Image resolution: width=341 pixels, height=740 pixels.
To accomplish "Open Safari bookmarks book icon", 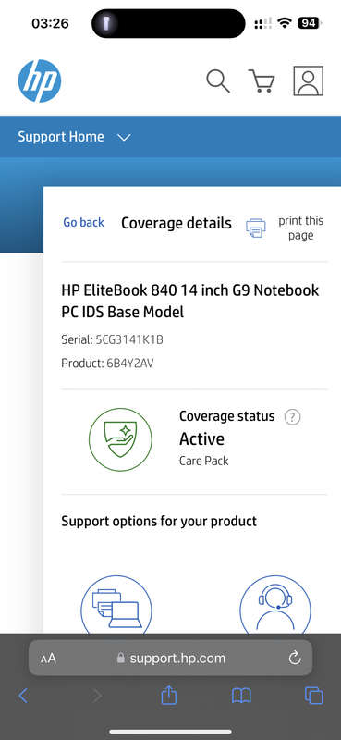I will [x=241, y=696].
